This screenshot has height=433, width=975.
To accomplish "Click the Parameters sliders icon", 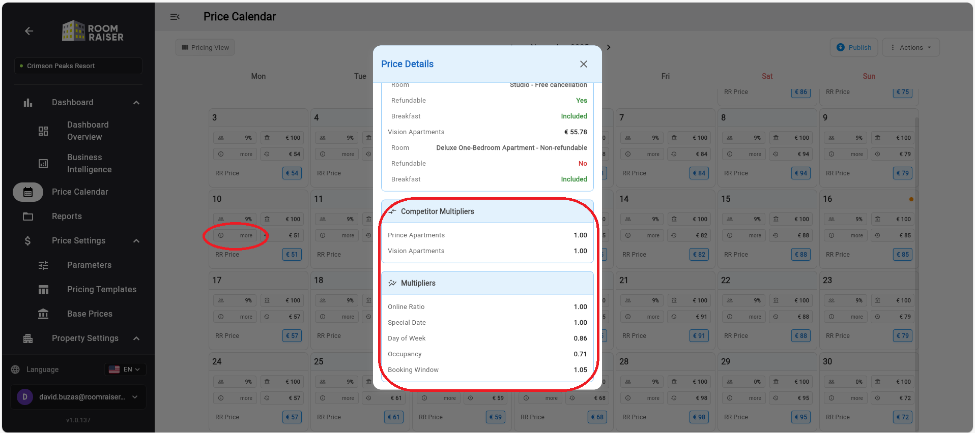I will (43, 265).
